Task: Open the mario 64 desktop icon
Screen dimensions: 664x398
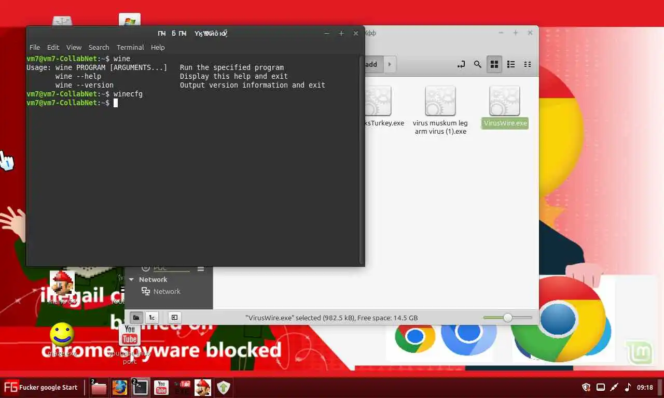Action: (x=62, y=287)
